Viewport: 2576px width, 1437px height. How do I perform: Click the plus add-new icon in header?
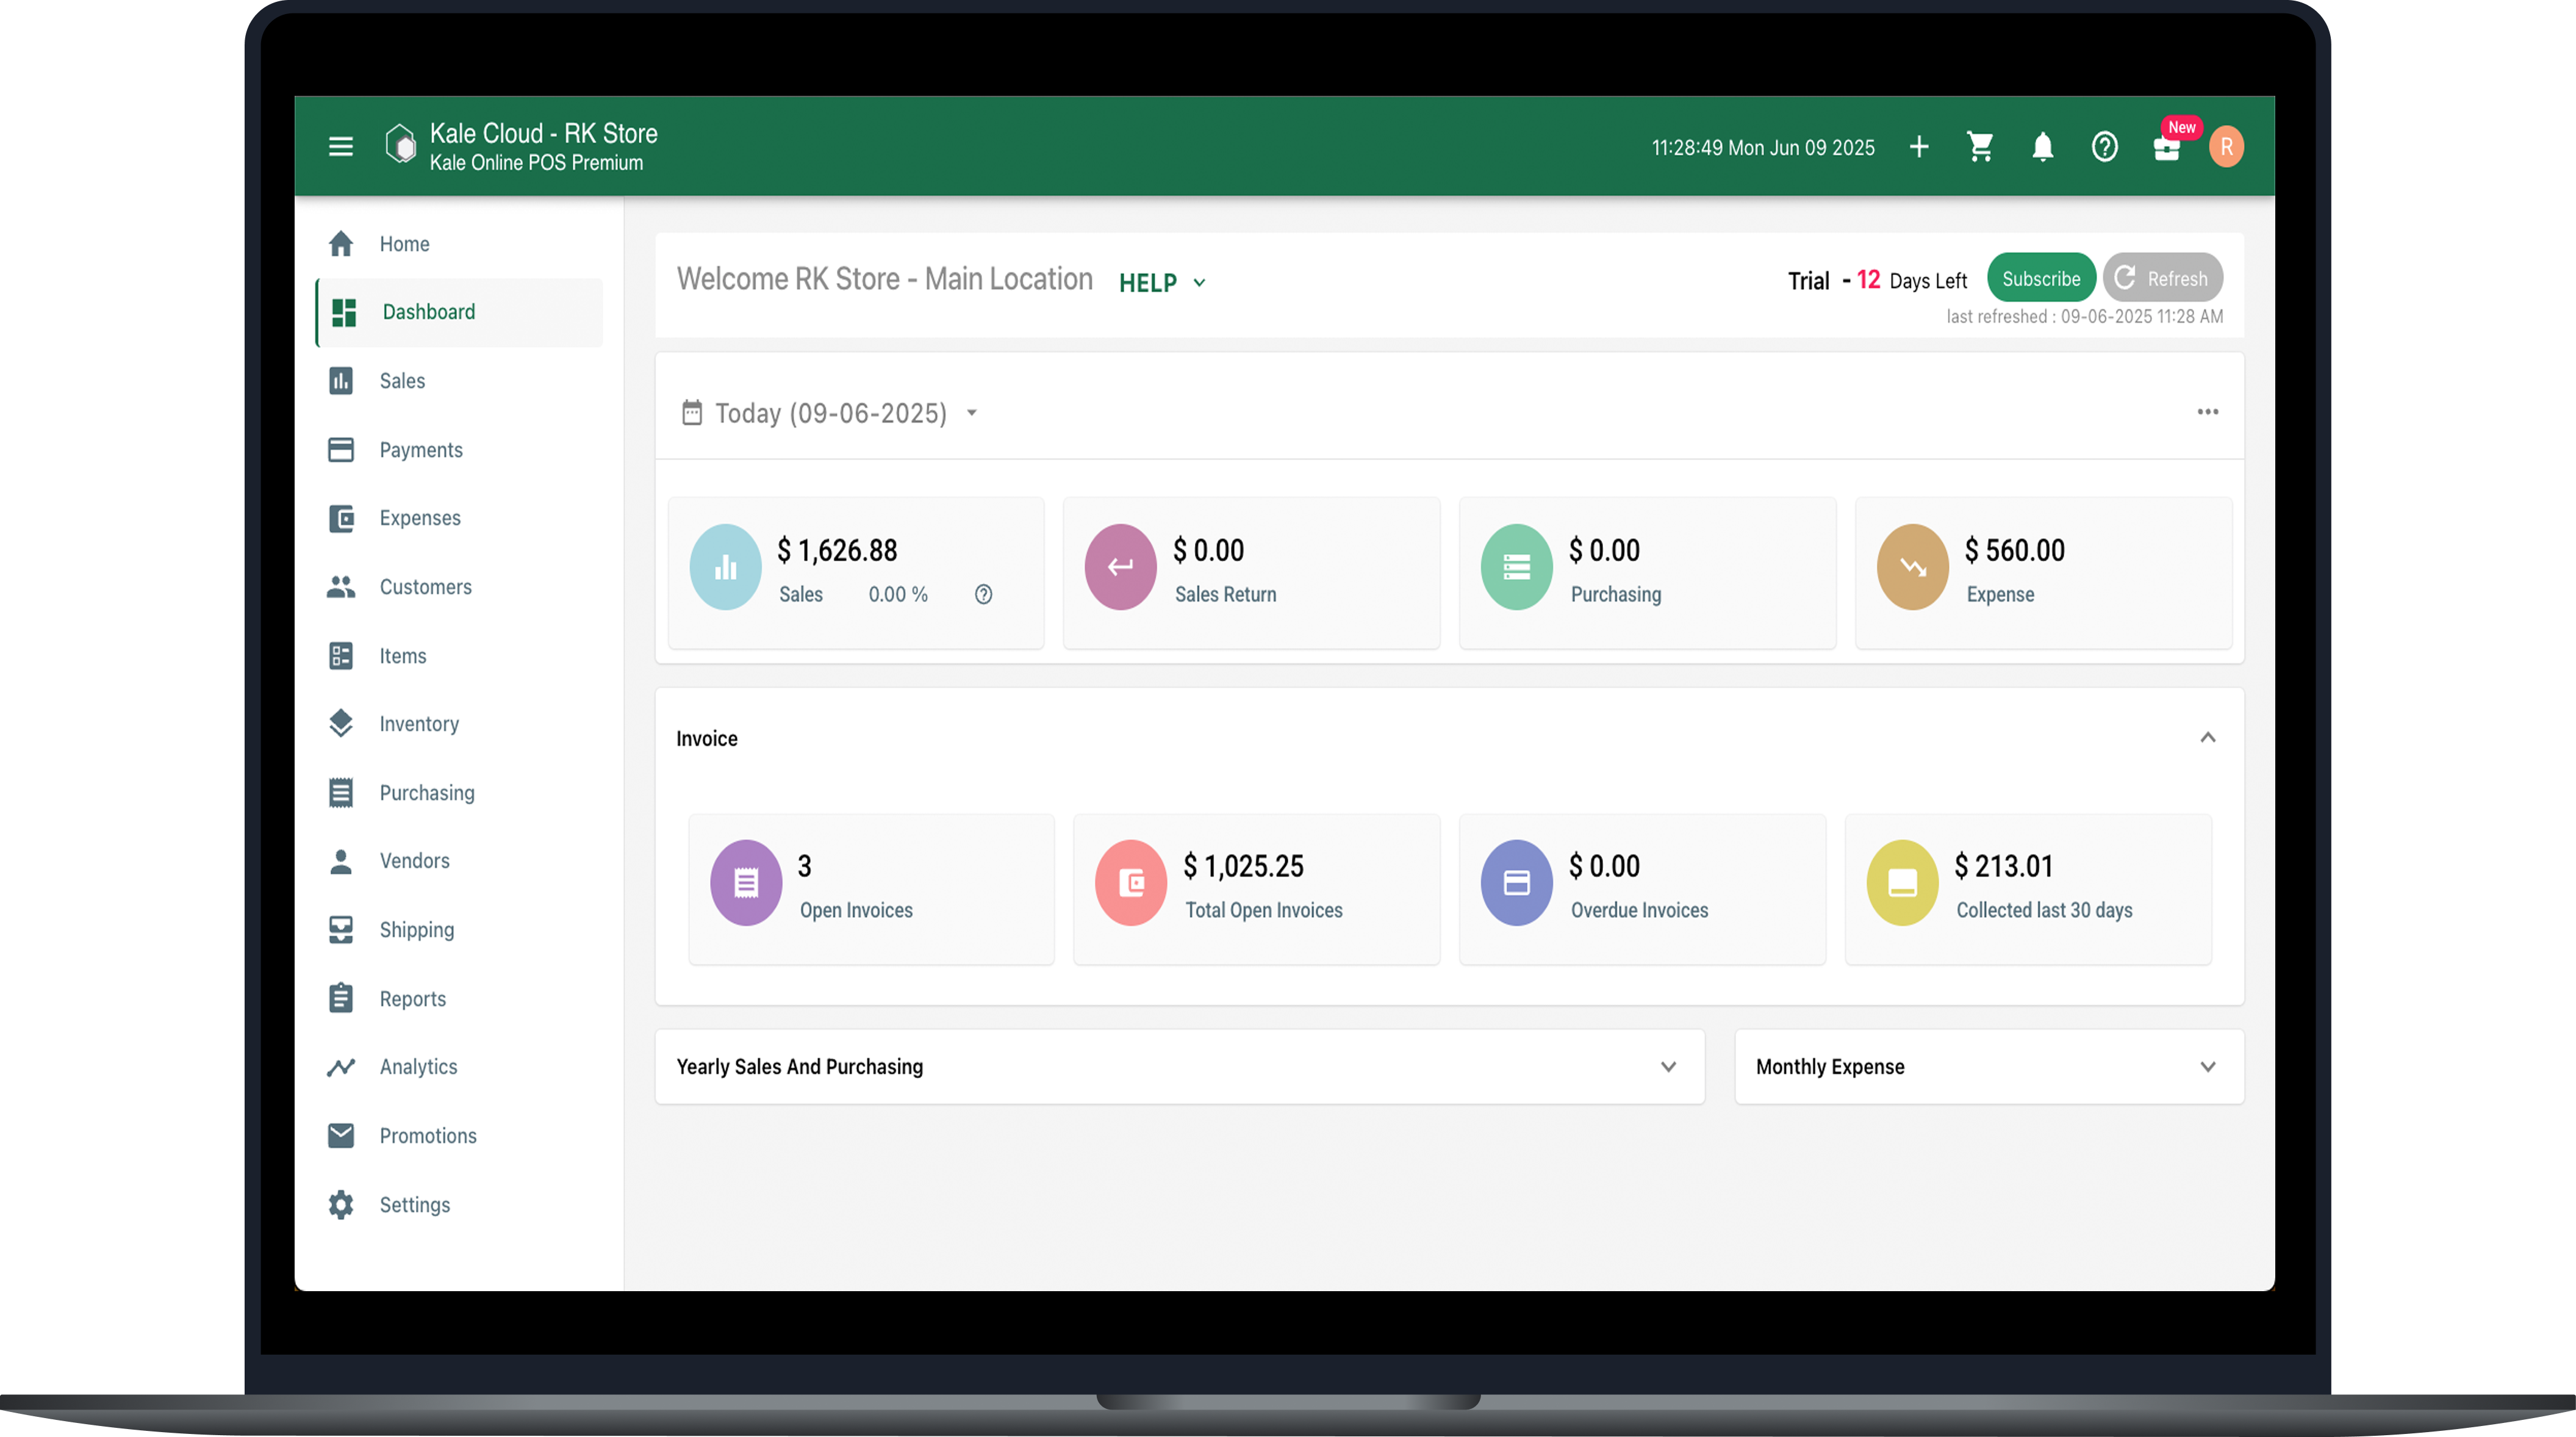pos(1918,147)
